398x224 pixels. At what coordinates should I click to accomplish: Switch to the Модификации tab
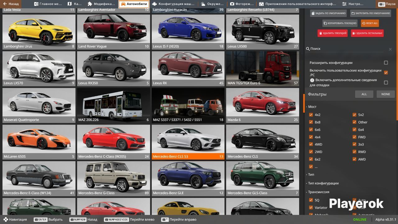click(101, 4)
